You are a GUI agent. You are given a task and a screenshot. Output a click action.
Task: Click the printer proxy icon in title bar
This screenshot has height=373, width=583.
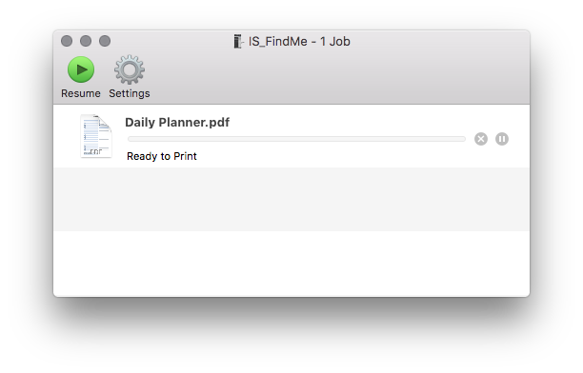click(238, 41)
